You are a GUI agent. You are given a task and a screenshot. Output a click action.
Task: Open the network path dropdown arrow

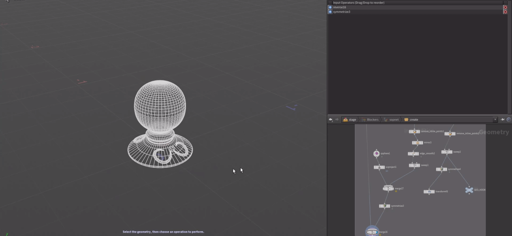click(x=495, y=119)
